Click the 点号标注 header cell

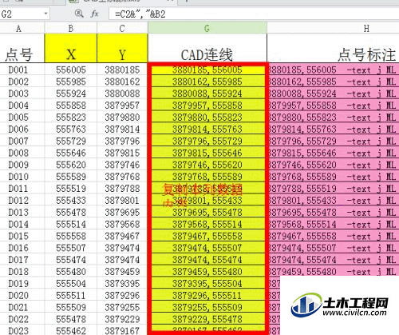pyautogui.click(x=333, y=48)
